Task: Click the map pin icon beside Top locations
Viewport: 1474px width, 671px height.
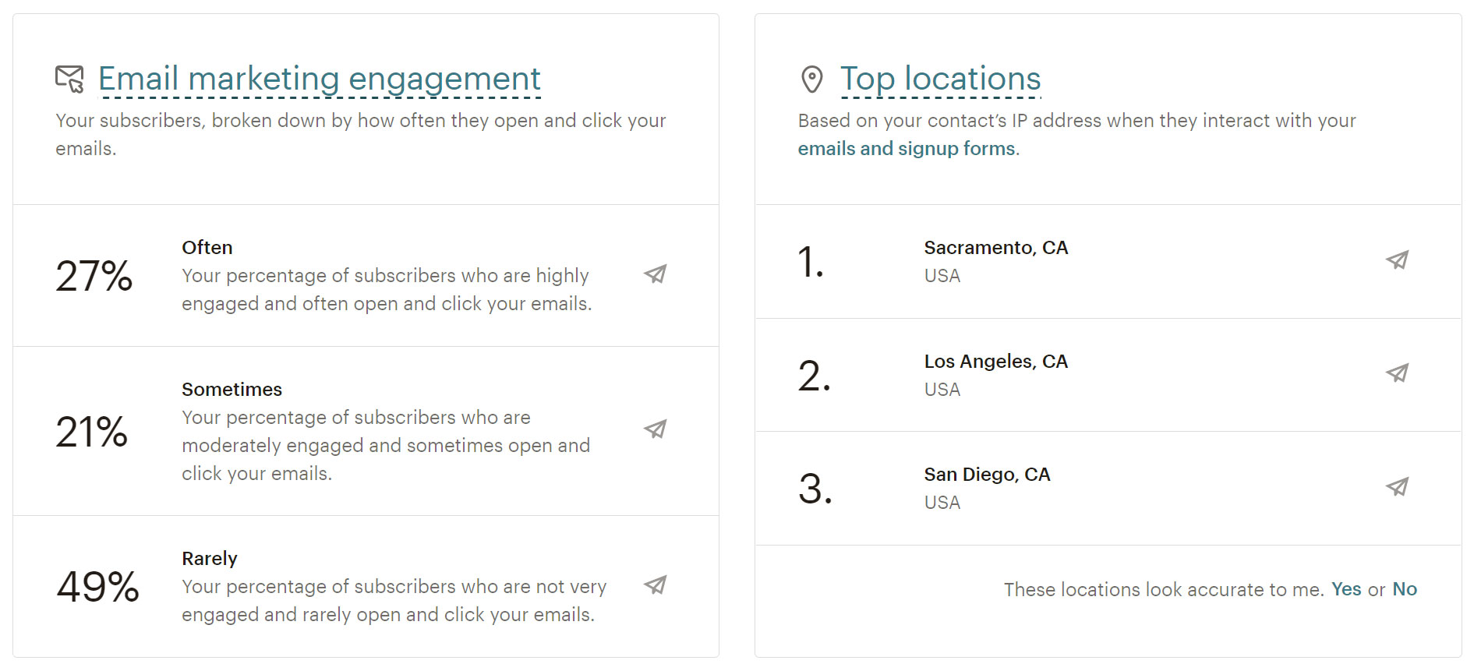Action: [x=812, y=79]
